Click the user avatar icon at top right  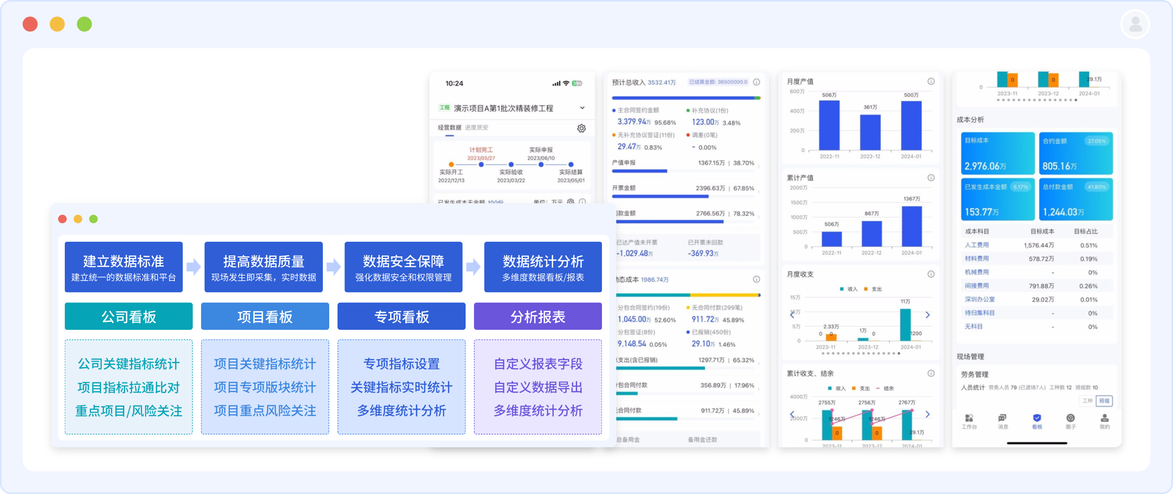click(x=1135, y=24)
